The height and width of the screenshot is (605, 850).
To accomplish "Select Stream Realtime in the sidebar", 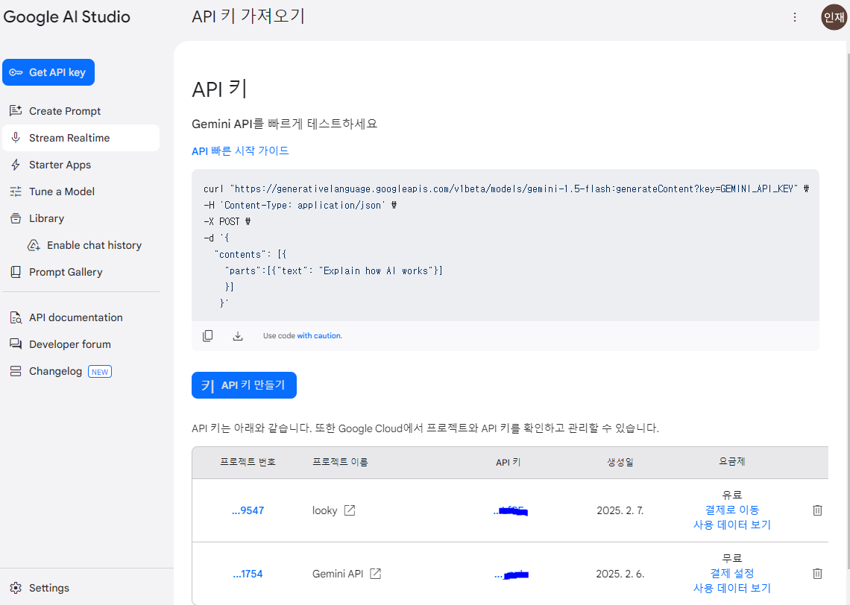I will click(81, 138).
